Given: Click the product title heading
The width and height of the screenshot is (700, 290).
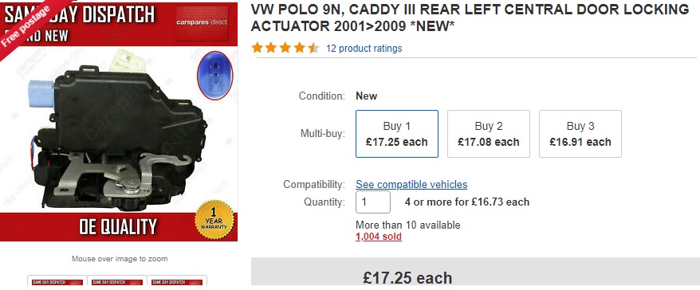Looking at the screenshot, I should [470, 18].
